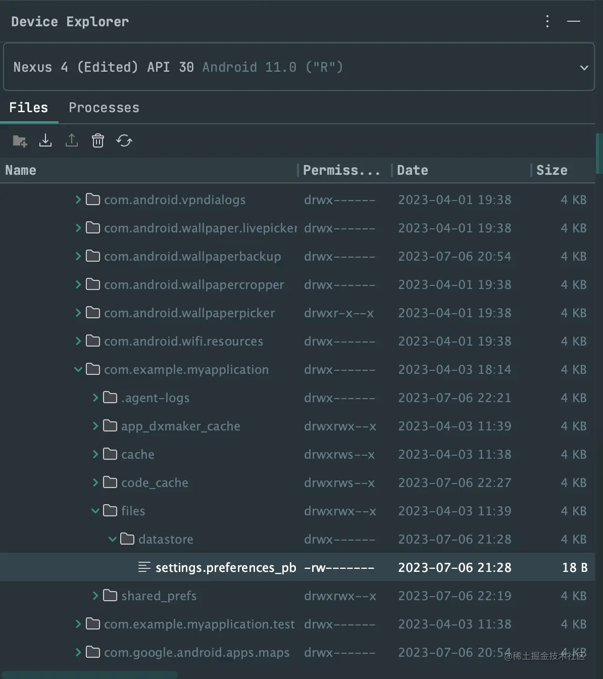Click the New Directory toolbar icon
Image resolution: width=603 pixels, height=679 pixels.
click(x=20, y=141)
